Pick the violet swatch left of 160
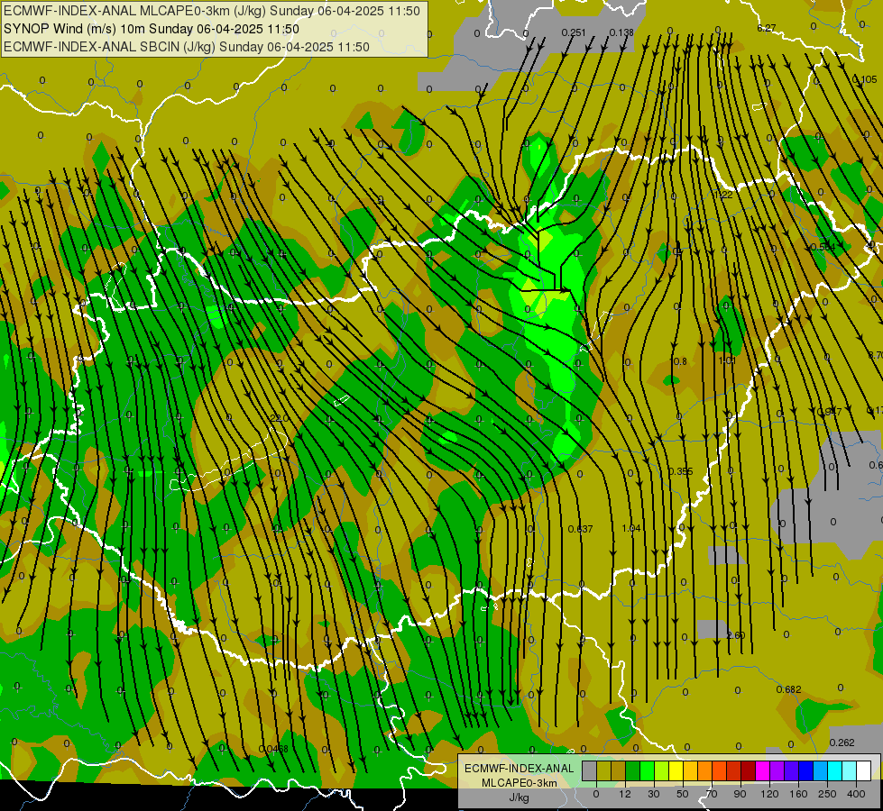This screenshot has height=811, width=883. click(792, 770)
